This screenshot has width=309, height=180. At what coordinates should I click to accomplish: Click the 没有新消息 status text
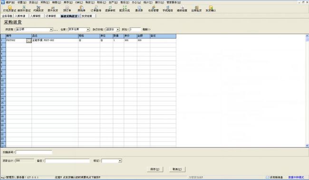pyautogui.click(x=276, y=177)
